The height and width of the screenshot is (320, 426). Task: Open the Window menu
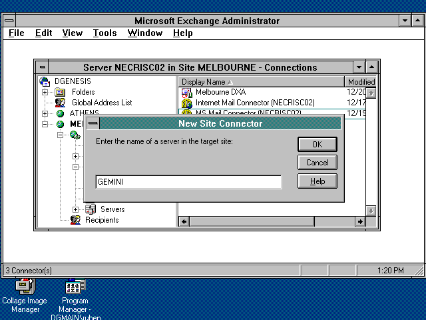145,33
